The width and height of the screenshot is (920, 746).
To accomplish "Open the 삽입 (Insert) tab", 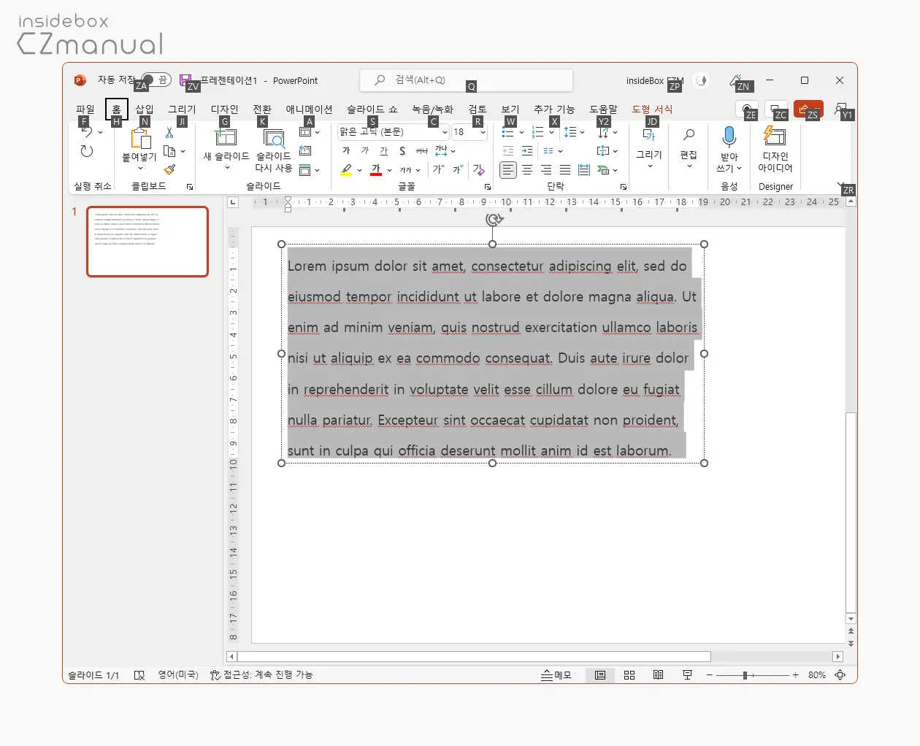I will (145, 109).
